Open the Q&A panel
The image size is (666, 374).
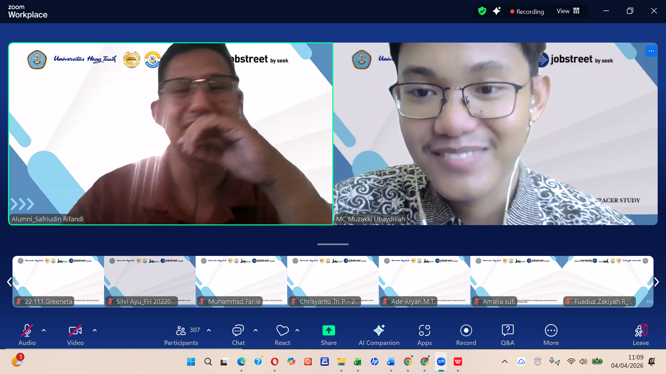(x=507, y=335)
